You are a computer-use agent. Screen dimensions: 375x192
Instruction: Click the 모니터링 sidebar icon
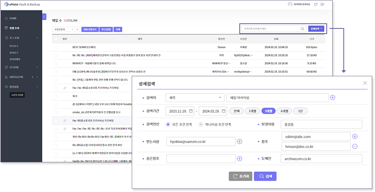(6, 67)
